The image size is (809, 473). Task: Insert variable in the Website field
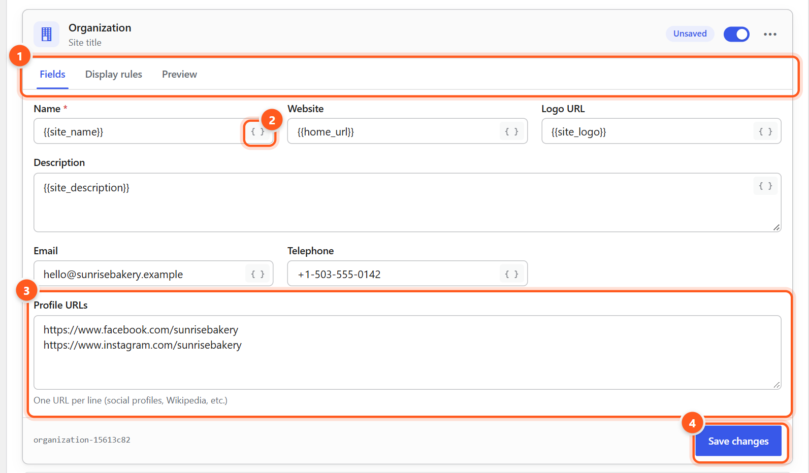click(512, 131)
